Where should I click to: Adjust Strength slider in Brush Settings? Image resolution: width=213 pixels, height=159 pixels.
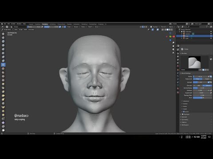(201, 82)
